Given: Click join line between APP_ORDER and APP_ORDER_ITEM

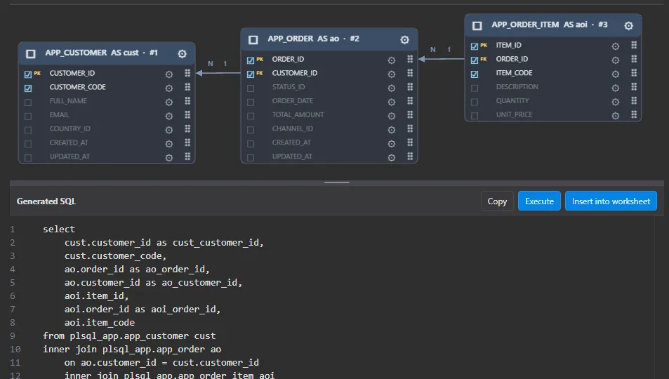Looking at the screenshot, I should [x=441, y=59].
